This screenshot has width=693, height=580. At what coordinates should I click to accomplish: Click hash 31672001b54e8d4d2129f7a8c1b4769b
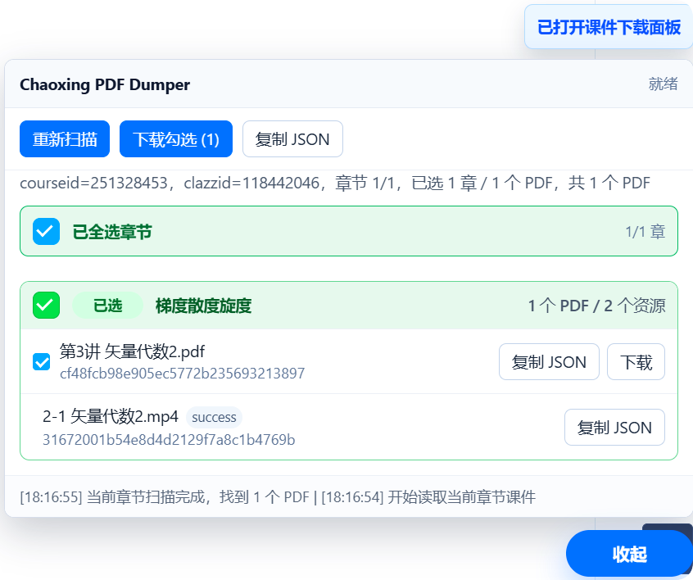[x=169, y=439]
